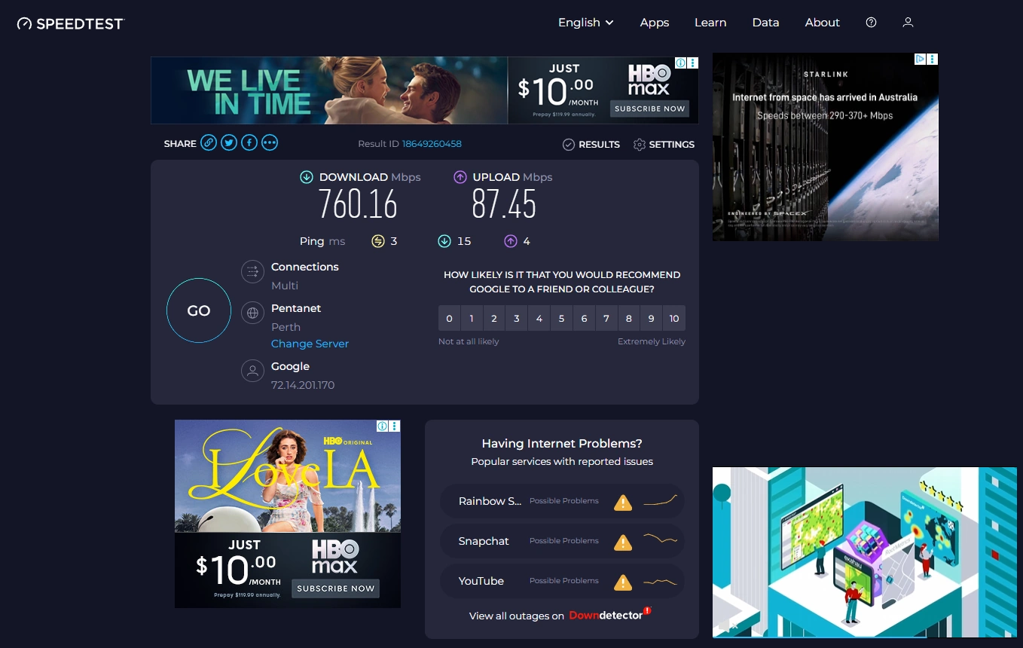Click the upload arrow icon
This screenshot has height=648, width=1023.
click(460, 177)
